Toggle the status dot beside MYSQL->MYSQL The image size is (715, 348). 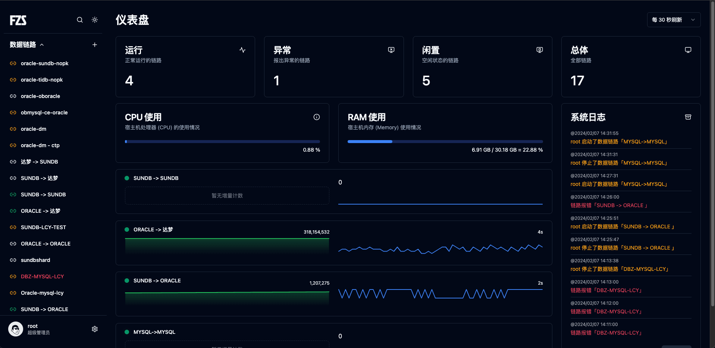[127, 332]
